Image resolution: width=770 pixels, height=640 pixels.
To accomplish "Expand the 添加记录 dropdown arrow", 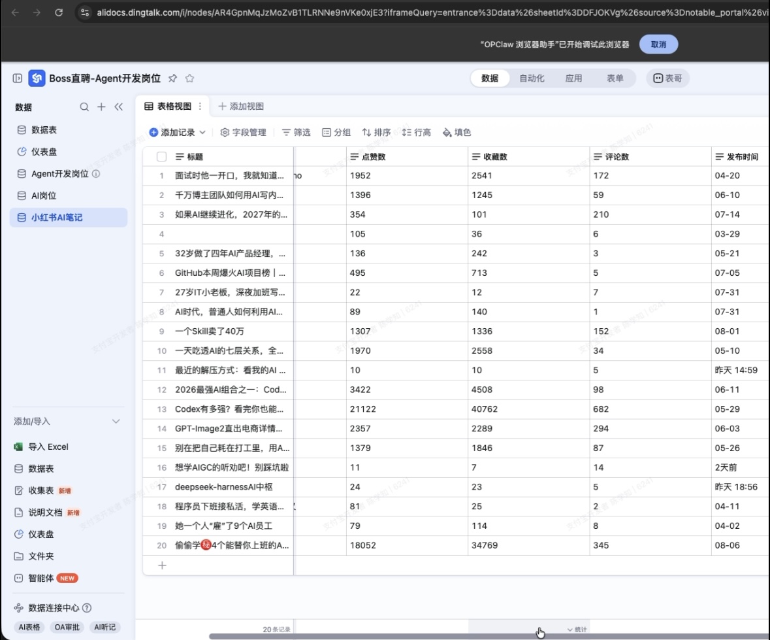I will [x=202, y=132].
